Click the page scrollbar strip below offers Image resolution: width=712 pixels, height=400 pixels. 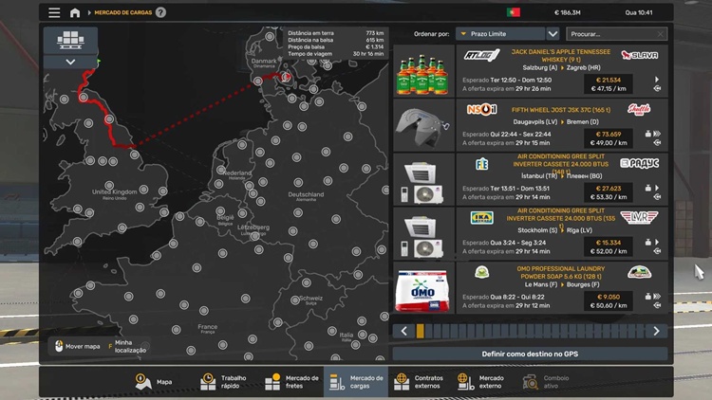tap(530, 331)
